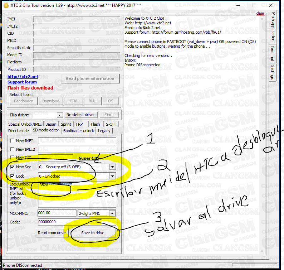
Task: Expand the Security off (S-OFF) dropdown
Action: point(112,167)
